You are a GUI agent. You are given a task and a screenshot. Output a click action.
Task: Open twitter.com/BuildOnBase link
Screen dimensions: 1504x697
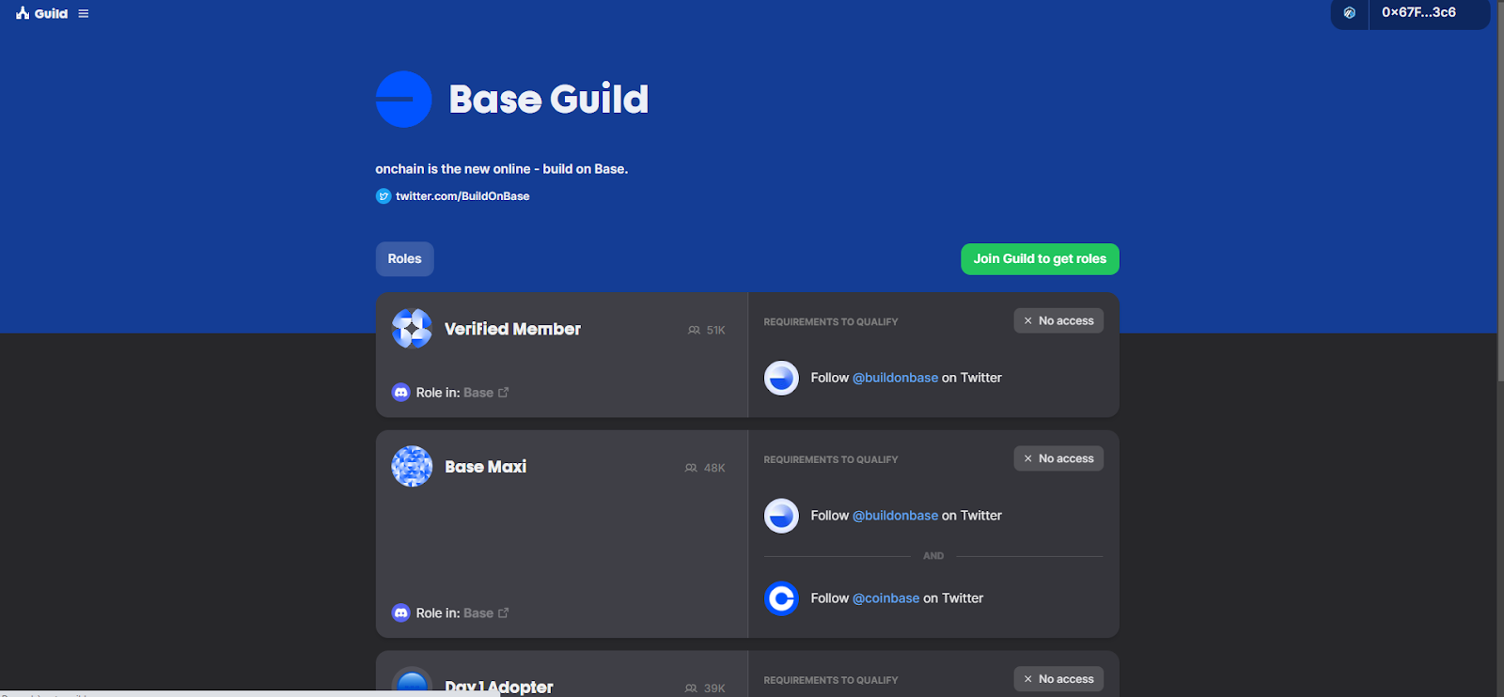coord(462,196)
